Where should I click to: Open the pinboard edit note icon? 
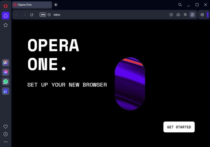tap(171, 15)
